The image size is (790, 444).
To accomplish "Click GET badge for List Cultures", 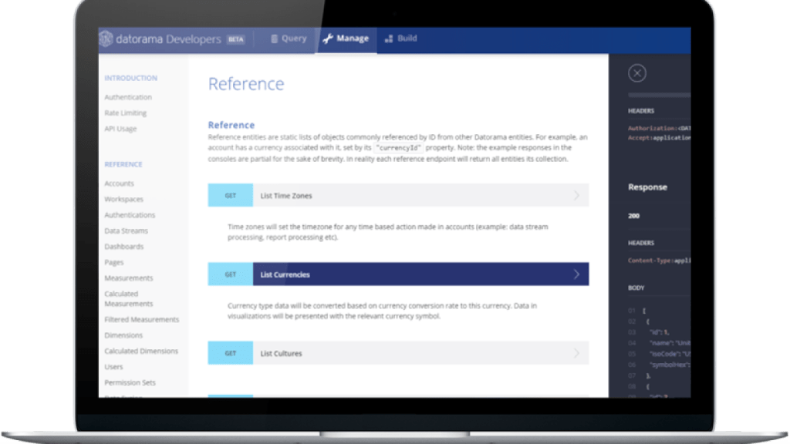I will (x=231, y=354).
